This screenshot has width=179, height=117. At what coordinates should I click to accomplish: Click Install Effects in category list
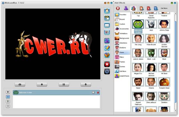pos(122,76)
